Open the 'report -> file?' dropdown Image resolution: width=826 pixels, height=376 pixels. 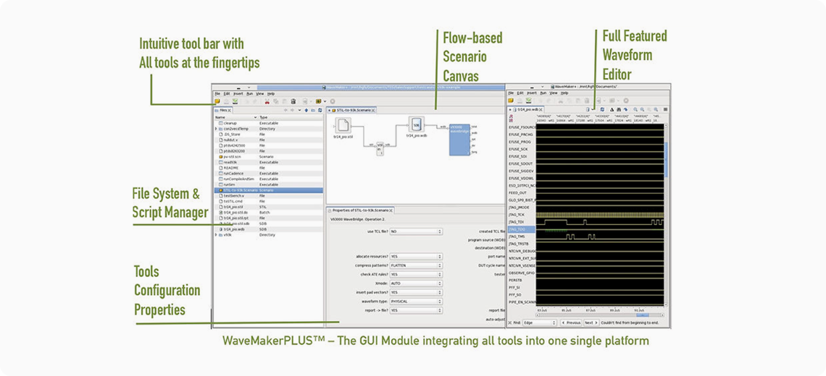tap(416, 310)
